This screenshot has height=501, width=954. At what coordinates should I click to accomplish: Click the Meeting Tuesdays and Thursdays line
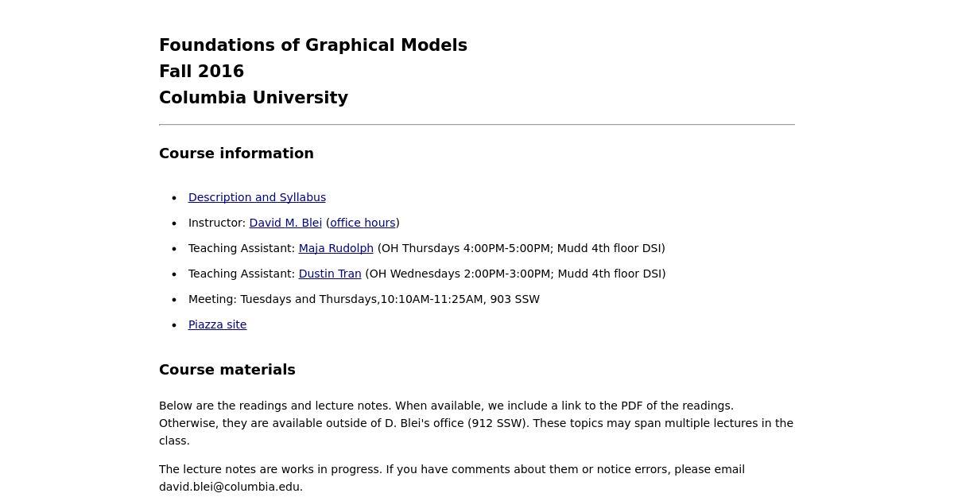click(x=364, y=299)
